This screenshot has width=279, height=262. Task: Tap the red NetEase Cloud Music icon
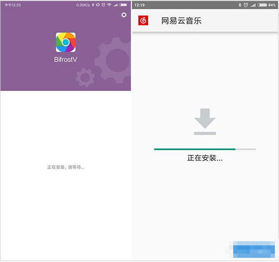tap(143, 20)
